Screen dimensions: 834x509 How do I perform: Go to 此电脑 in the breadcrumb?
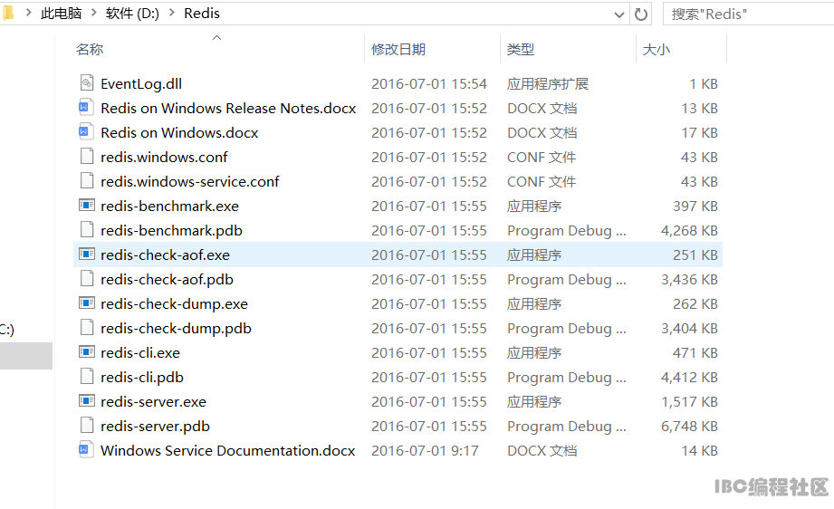(x=62, y=14)
